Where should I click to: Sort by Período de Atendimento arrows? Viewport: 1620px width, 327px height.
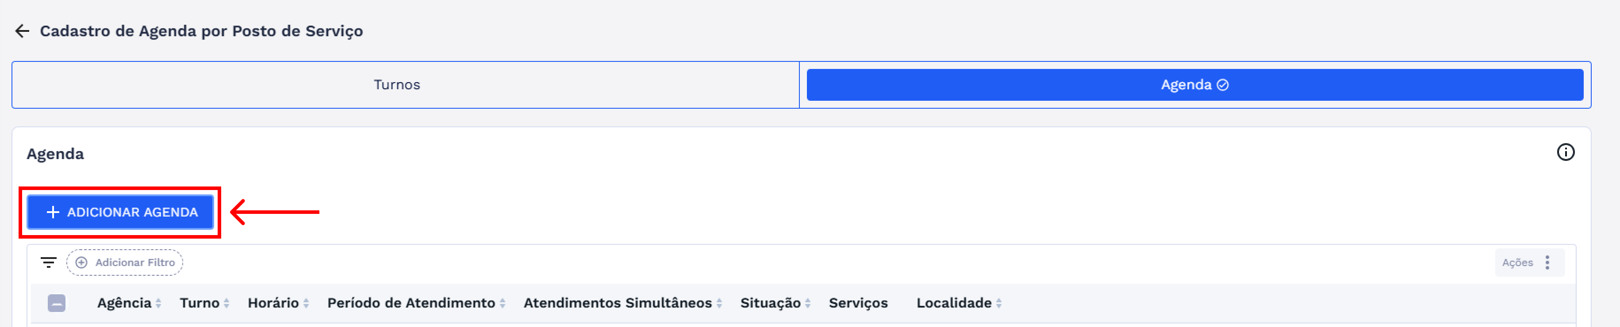click(x=503, y=304)
